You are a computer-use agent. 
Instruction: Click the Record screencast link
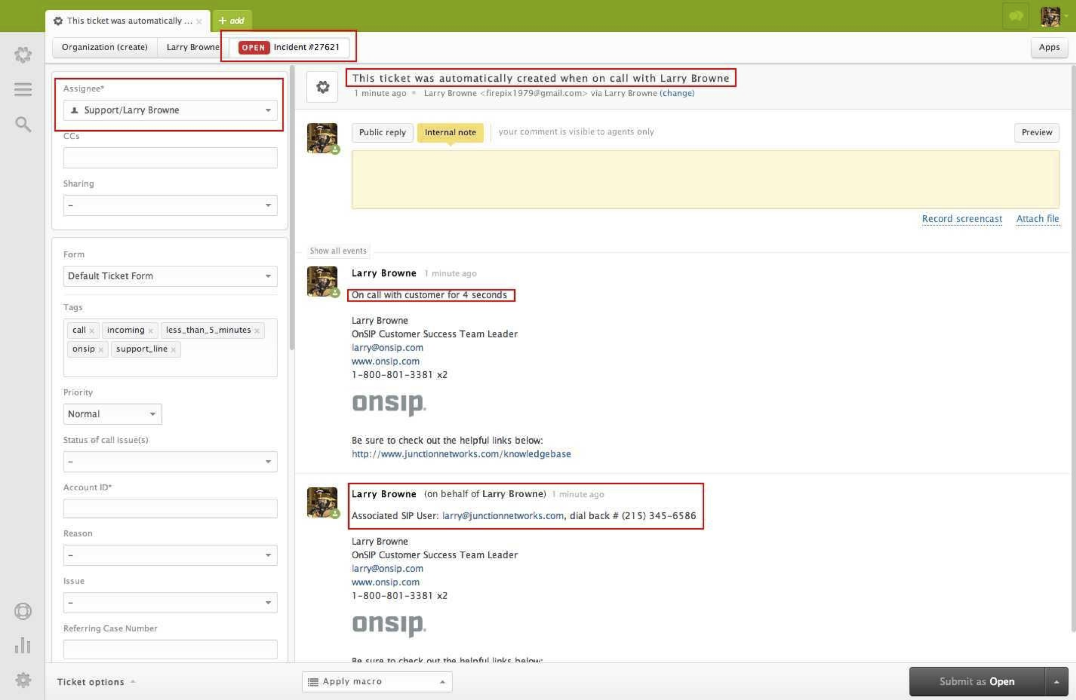pyautogui.click(x=961, y=219)
